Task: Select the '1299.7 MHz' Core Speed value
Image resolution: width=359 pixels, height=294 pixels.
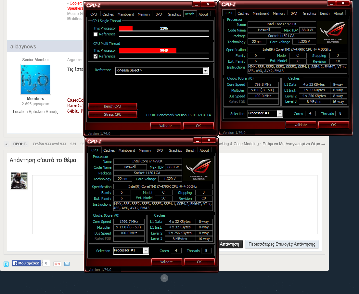Action: pyautogui.click(x=129, y=222)
